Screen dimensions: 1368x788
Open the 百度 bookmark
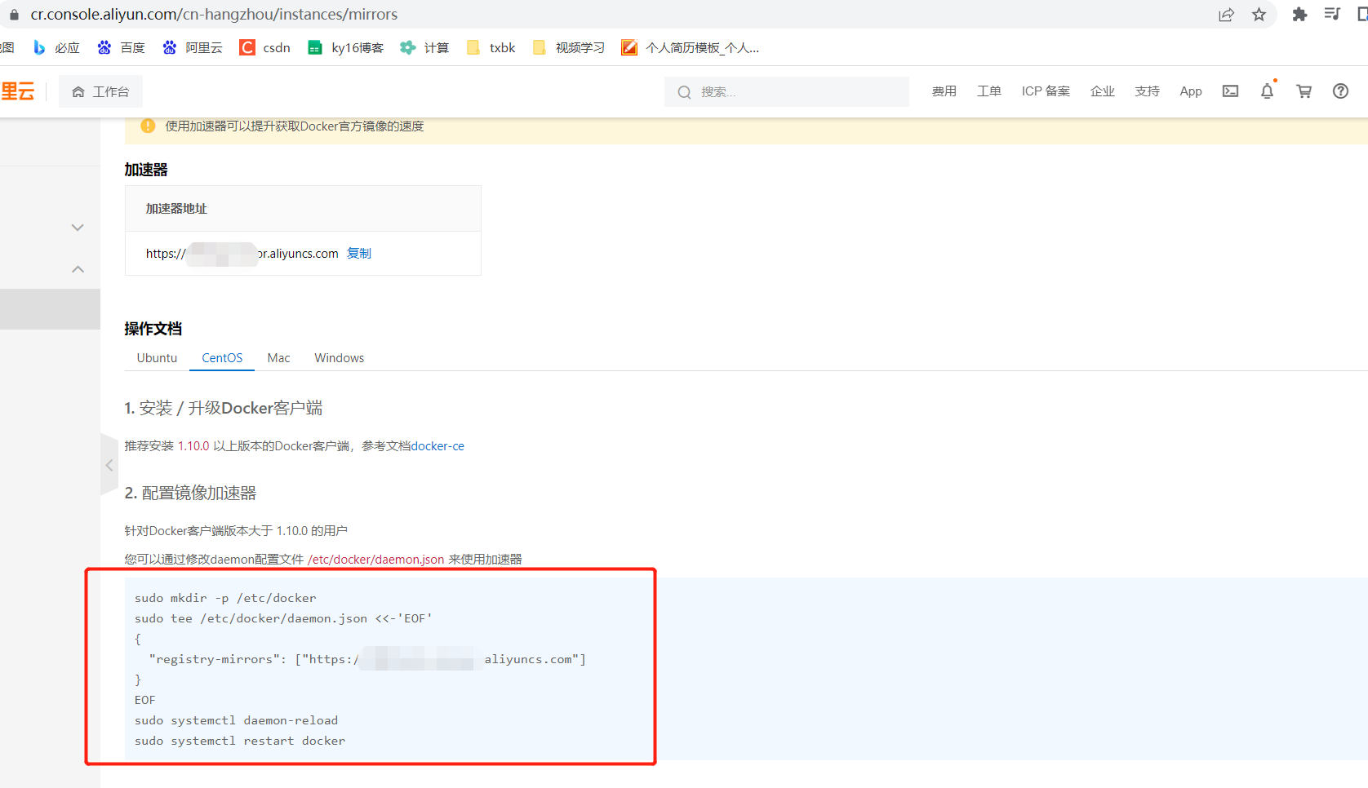pyautogui.click(x=121, y=48)
